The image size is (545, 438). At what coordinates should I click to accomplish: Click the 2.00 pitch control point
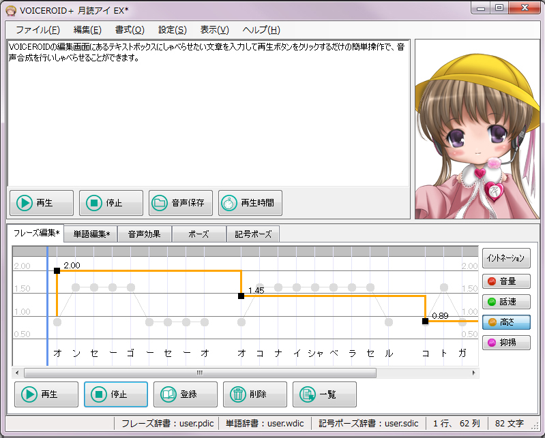click(57, 270)
